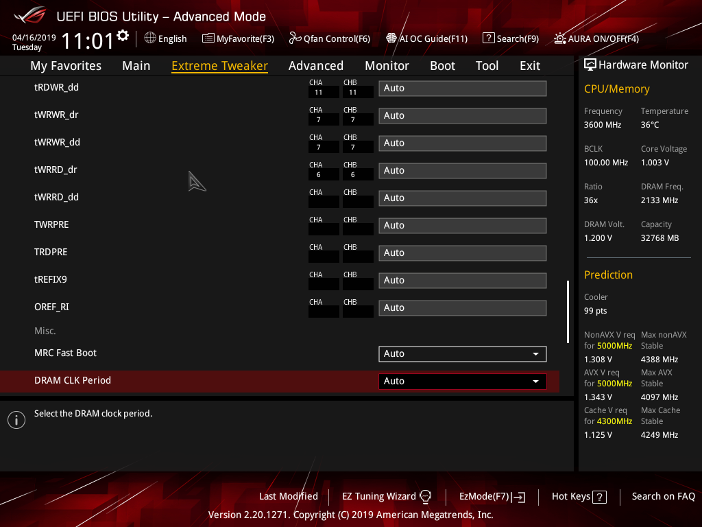Launch Qfan Control fan icon
This screenshot has width=702, height=527.
[x=295, y=38]
